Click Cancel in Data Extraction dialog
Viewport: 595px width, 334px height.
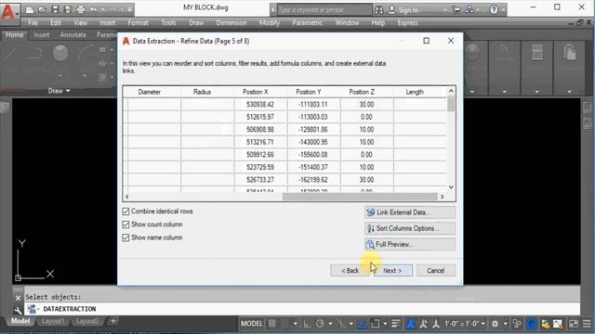[x=436, y=270]
